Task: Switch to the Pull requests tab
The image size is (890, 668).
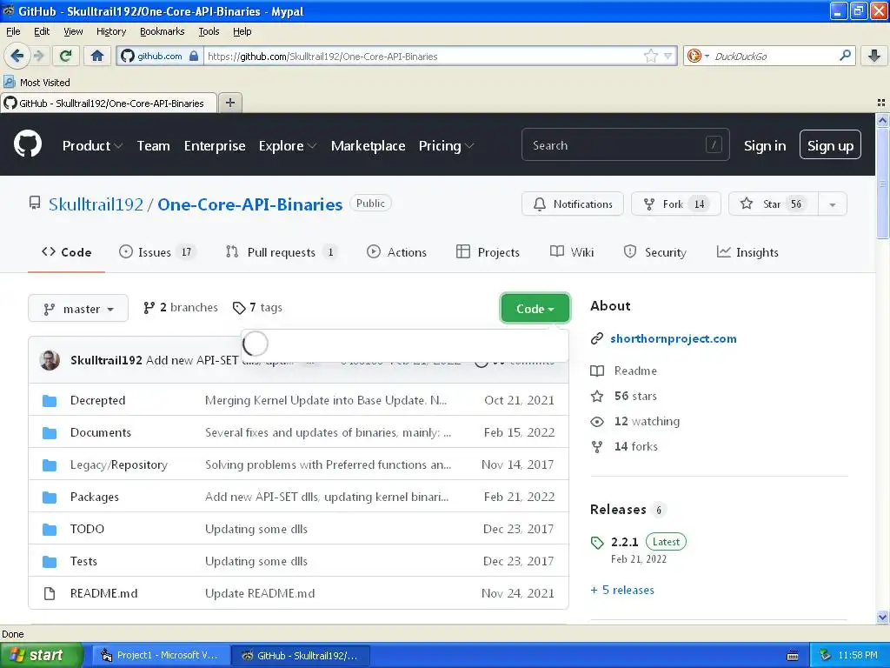Action: tap(281, 252)
